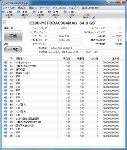Click status icon of row AE
Screen dimensions: 127x150
[x=6, y=91]
